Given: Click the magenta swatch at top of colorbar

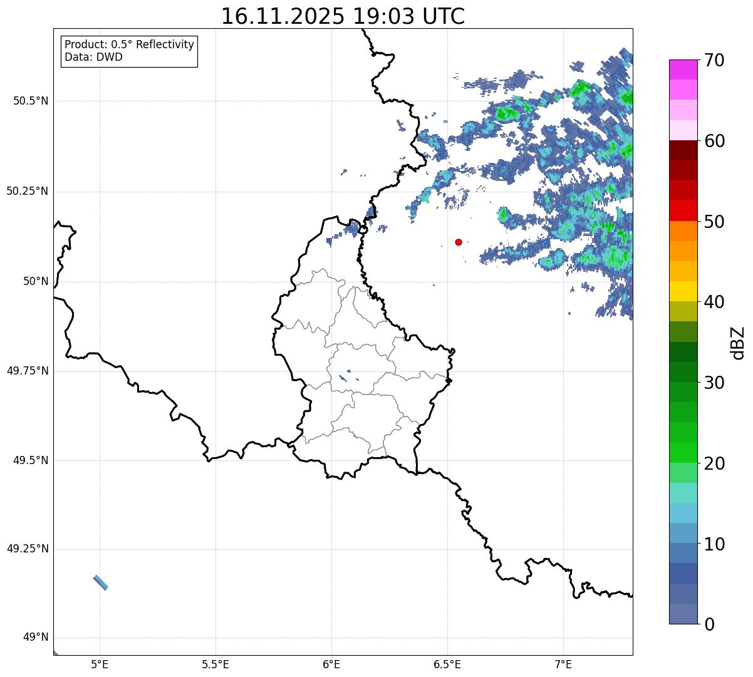Looking at the screenshot, I should click(683, 70).
